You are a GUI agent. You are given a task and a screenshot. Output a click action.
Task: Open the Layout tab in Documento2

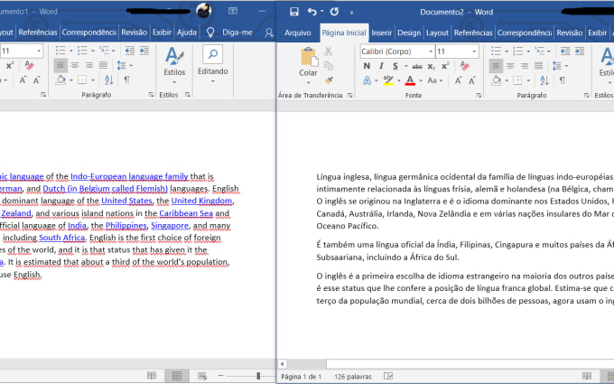point(437,33)
